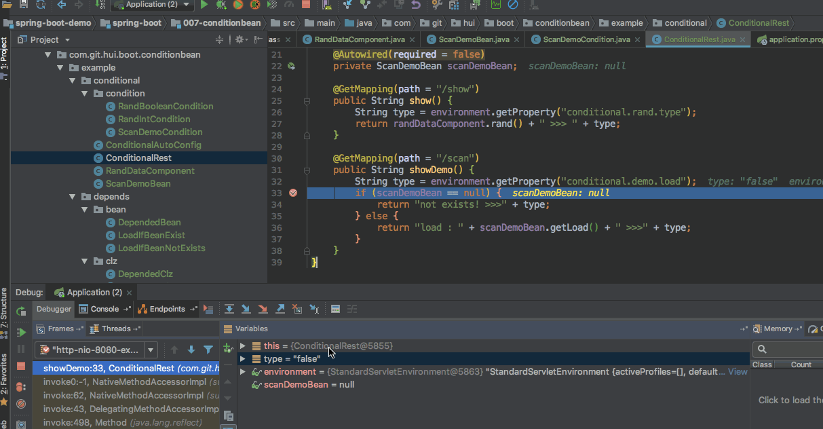Click View Breakpoints icon in debug sidebar
The width and height of the screenshot is (823, 429).
click(x=21, y=386)
